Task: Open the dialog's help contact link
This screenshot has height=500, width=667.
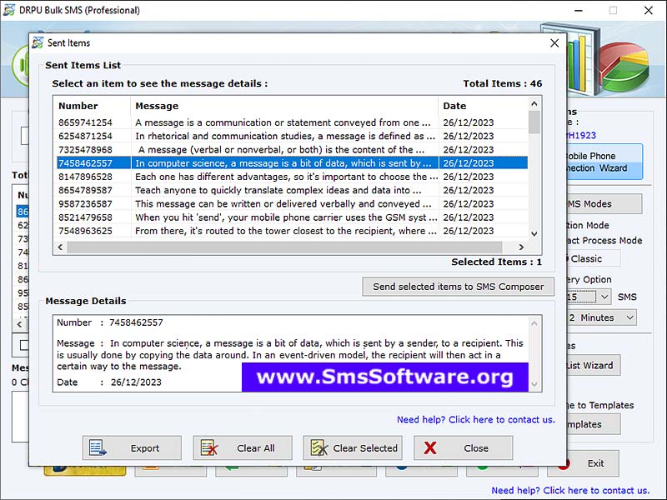Action: [x=476, y=420]
